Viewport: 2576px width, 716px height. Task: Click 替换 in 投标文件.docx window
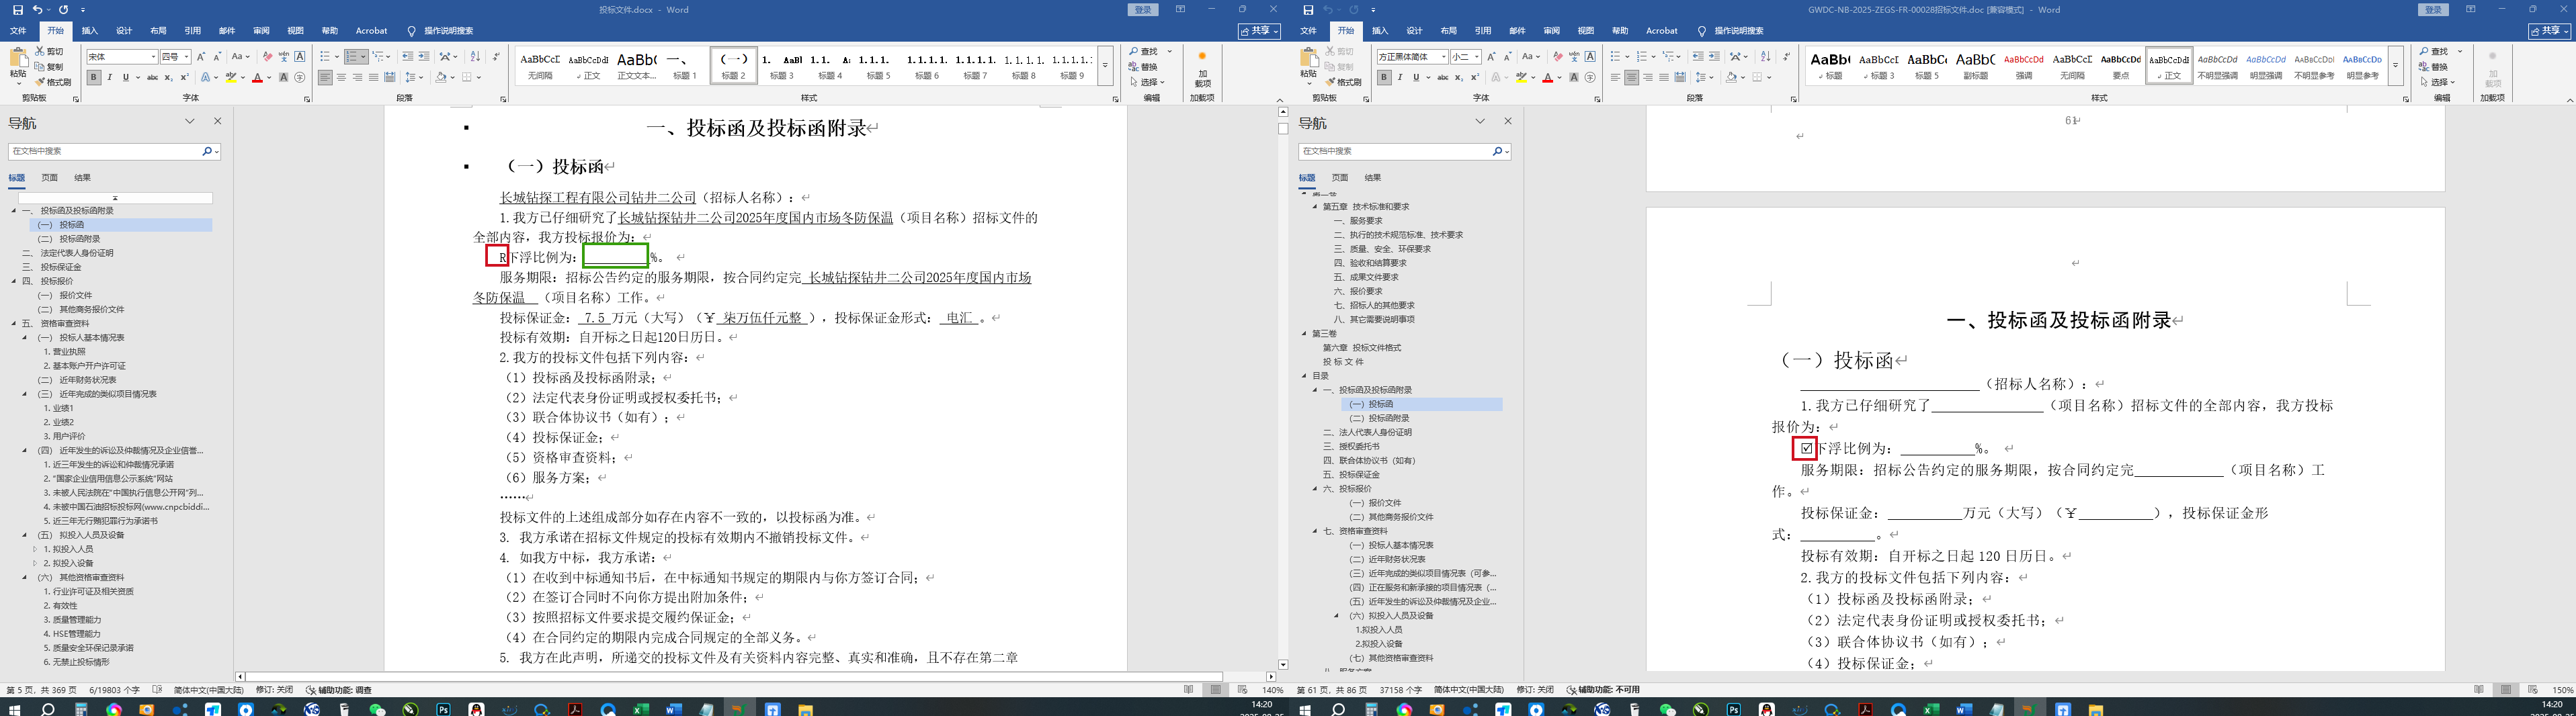click(x=1144, y=67)
